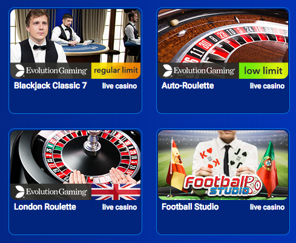Select the 'Auto-Roulette' title
This screenshot has height=243, width=296.
188,85
